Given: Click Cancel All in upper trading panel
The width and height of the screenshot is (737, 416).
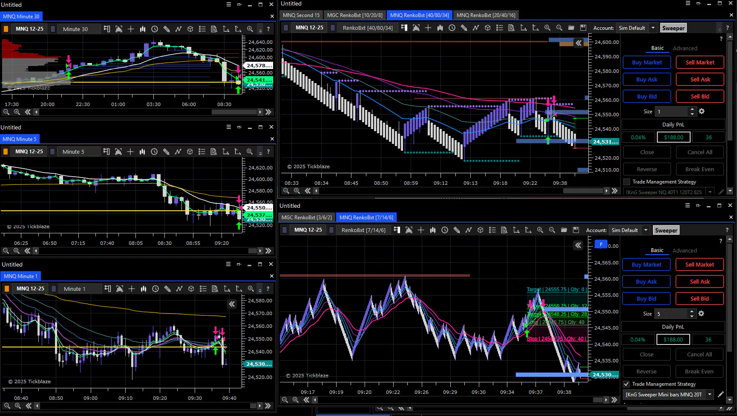Looking at the screenshot, I should 700,152.
